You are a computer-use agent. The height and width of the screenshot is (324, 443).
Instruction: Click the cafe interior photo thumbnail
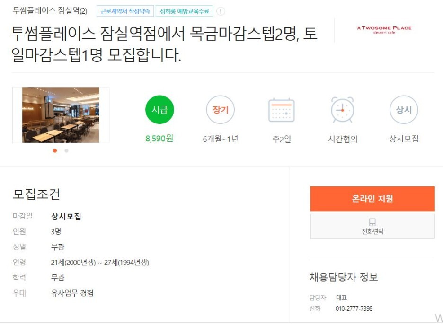tap(61, 115)
